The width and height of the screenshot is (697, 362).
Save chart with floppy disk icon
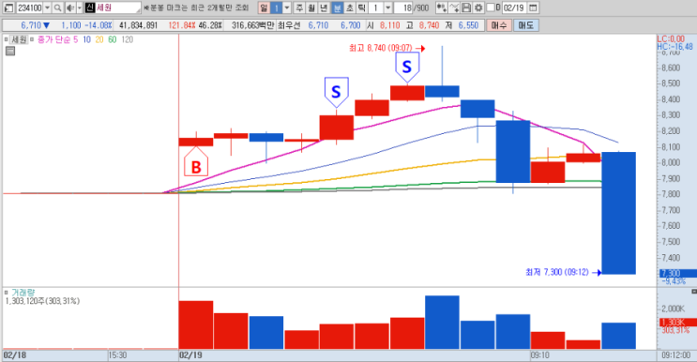466,8
